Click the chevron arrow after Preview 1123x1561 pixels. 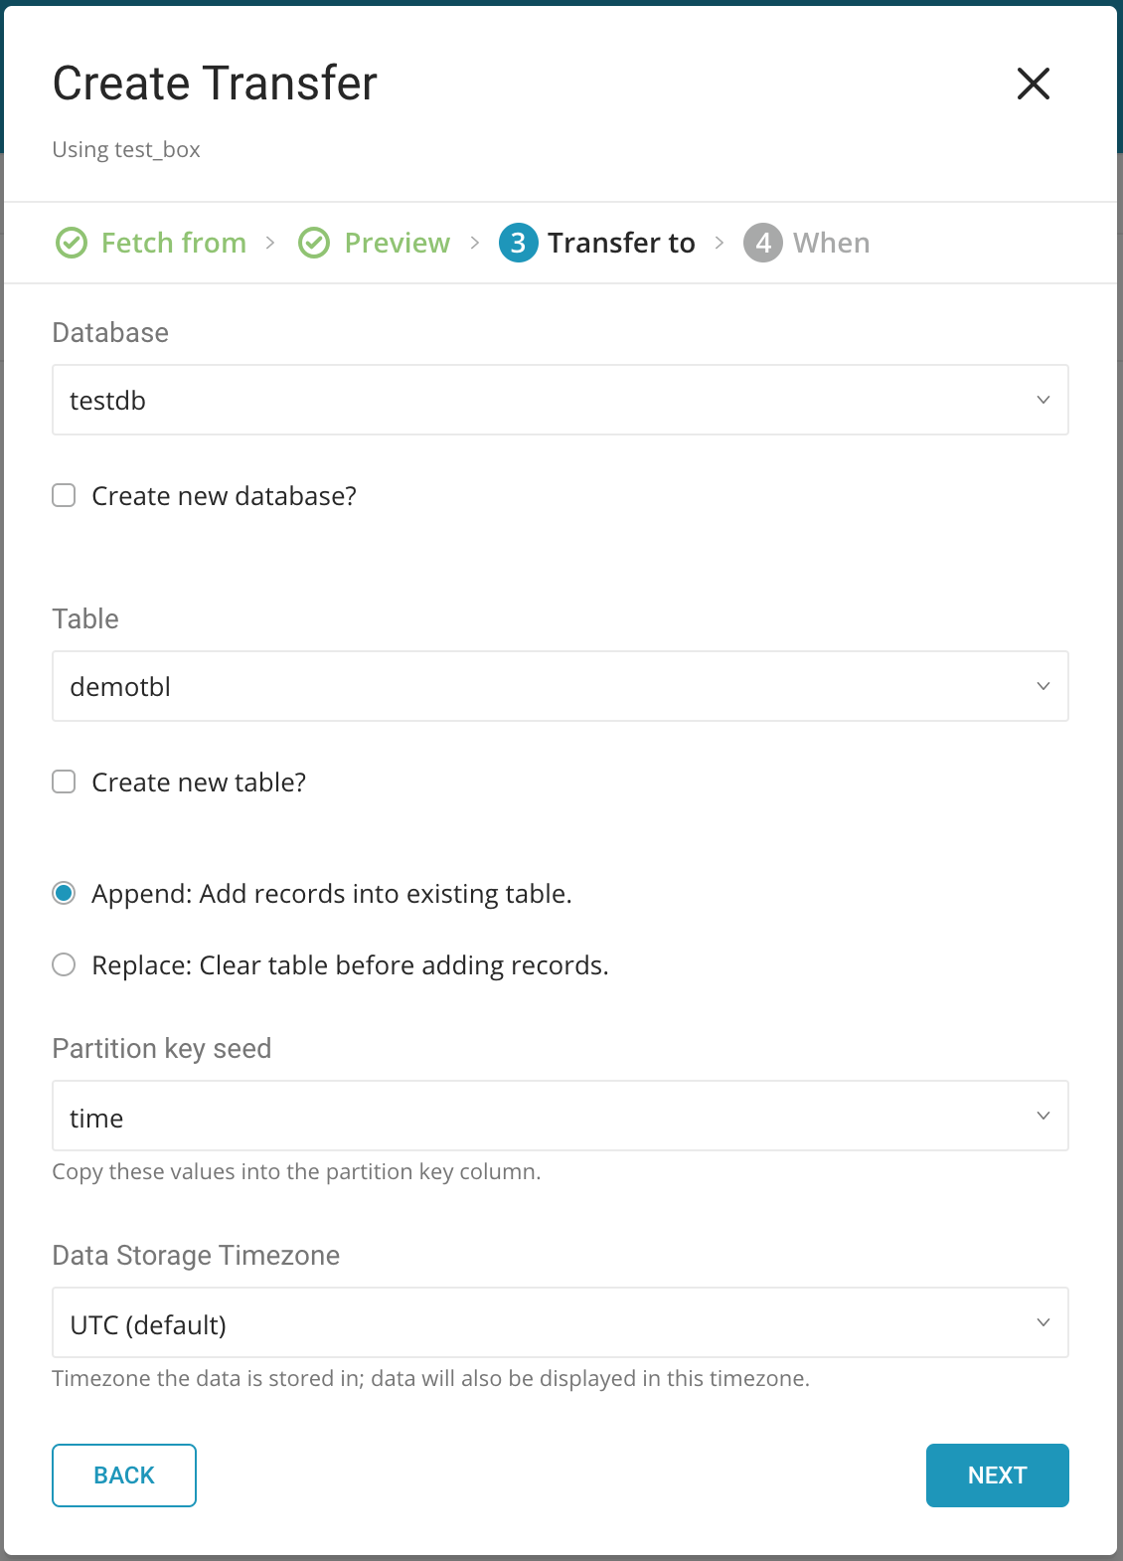tap(475, 243)
